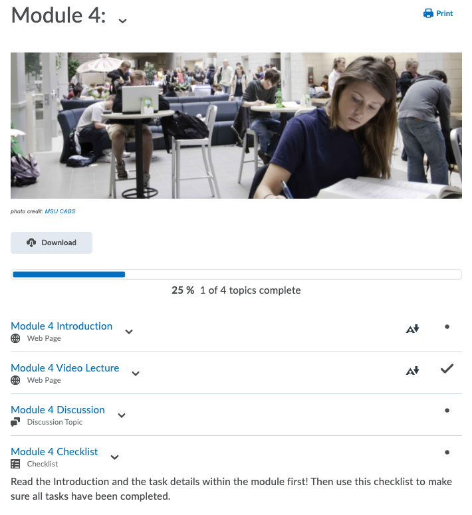Open dropdown arrow beside Module 4 Video Lecture
This screenshot has width=472, height=515.
pyautogui.click(x=136, y=373)
